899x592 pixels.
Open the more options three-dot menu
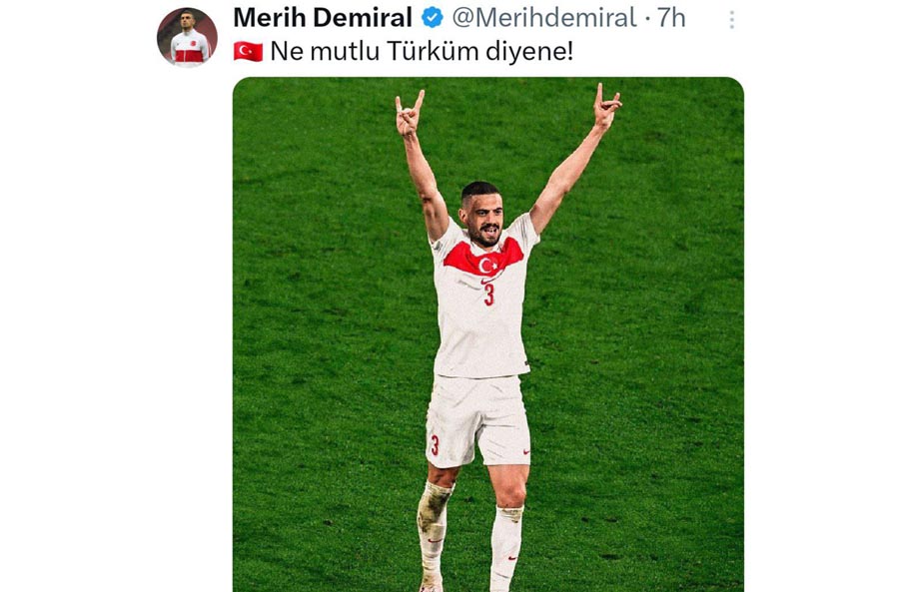[731, 20]
